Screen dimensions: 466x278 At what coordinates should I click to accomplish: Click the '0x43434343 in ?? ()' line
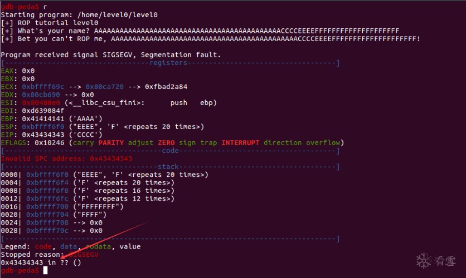tap(41, 262)
